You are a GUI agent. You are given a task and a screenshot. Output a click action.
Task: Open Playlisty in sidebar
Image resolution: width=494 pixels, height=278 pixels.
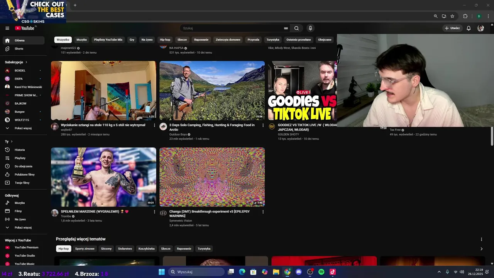tap(24, 158)
